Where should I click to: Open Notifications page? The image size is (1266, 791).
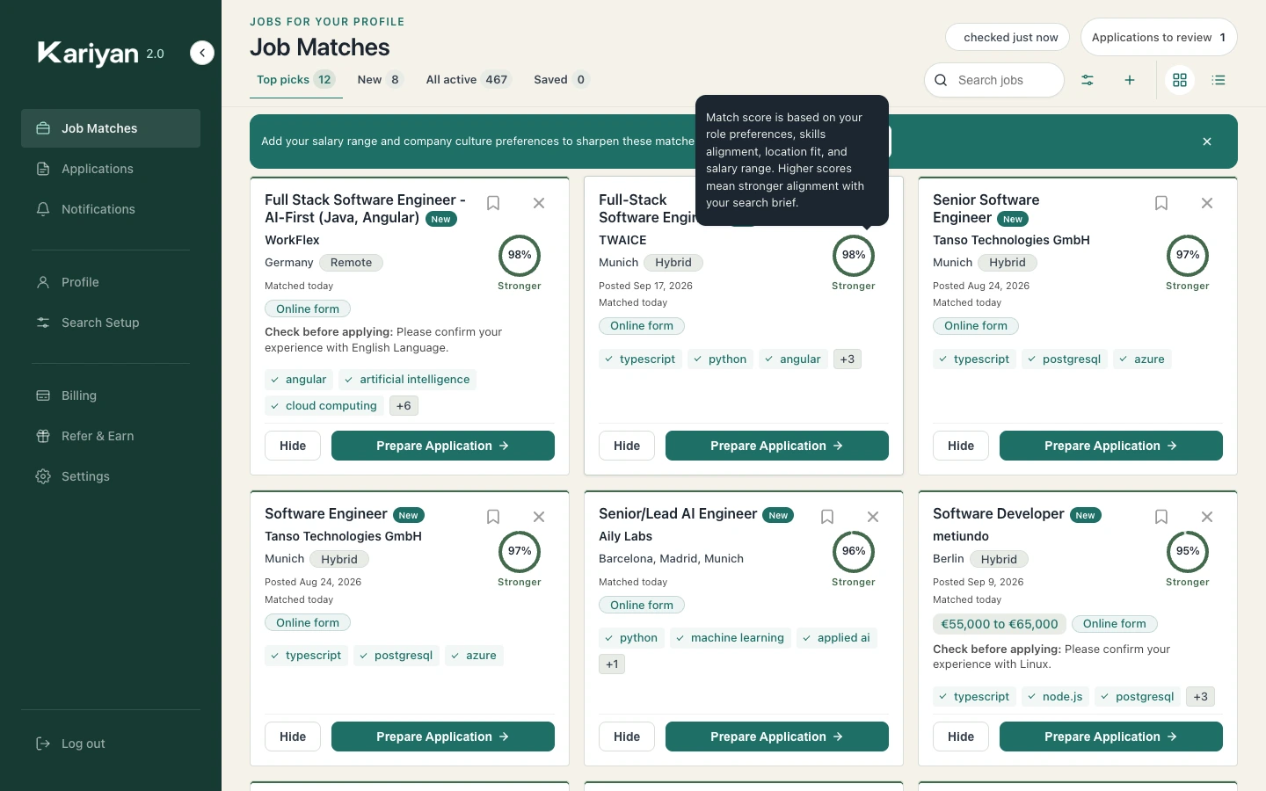[111, 209]
